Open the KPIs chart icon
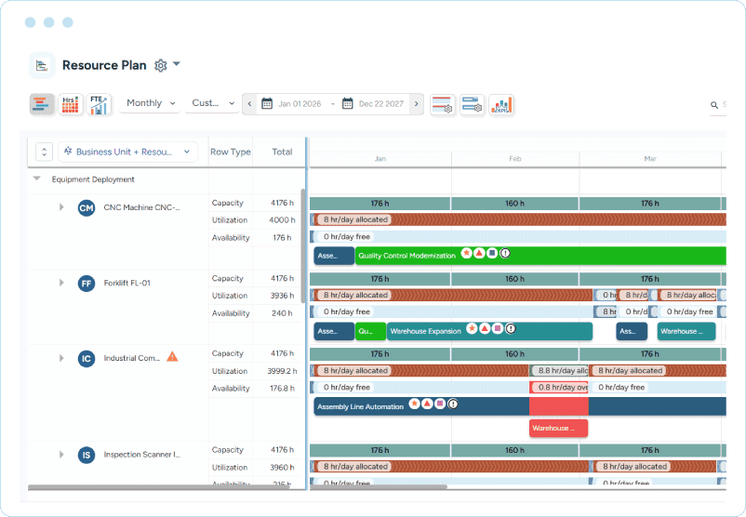746x517 pixels. click(501, 104)
